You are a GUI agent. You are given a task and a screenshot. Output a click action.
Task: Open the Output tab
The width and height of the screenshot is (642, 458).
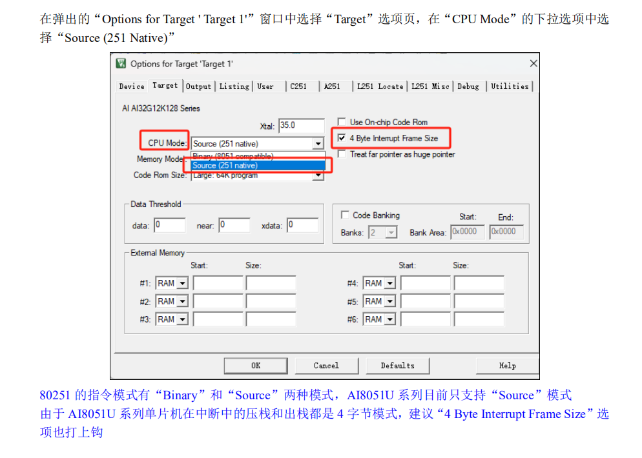click(198, 86)
